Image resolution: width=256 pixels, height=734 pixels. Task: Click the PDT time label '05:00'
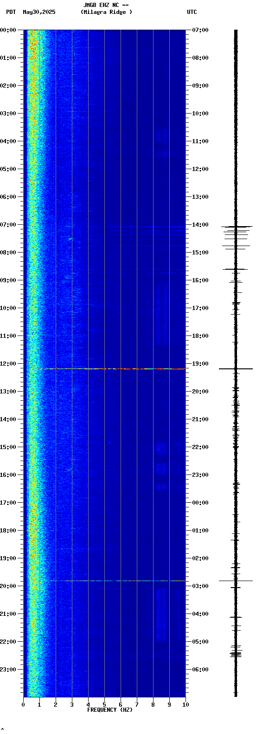pos(8,169)
